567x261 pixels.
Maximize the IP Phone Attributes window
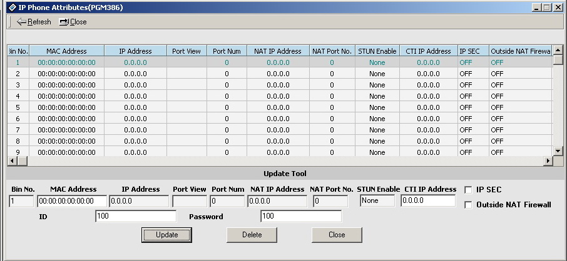(548, 7)
